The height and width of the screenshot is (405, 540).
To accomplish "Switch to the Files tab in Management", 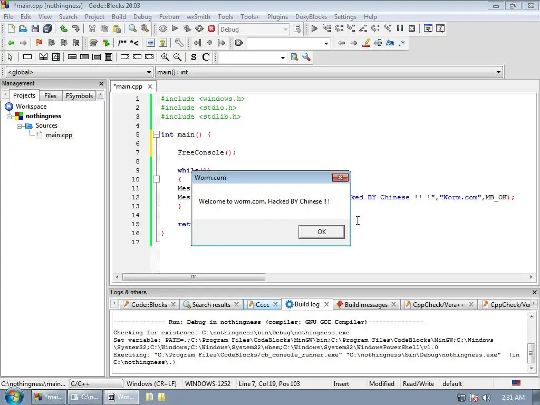I will click(50, 96).
